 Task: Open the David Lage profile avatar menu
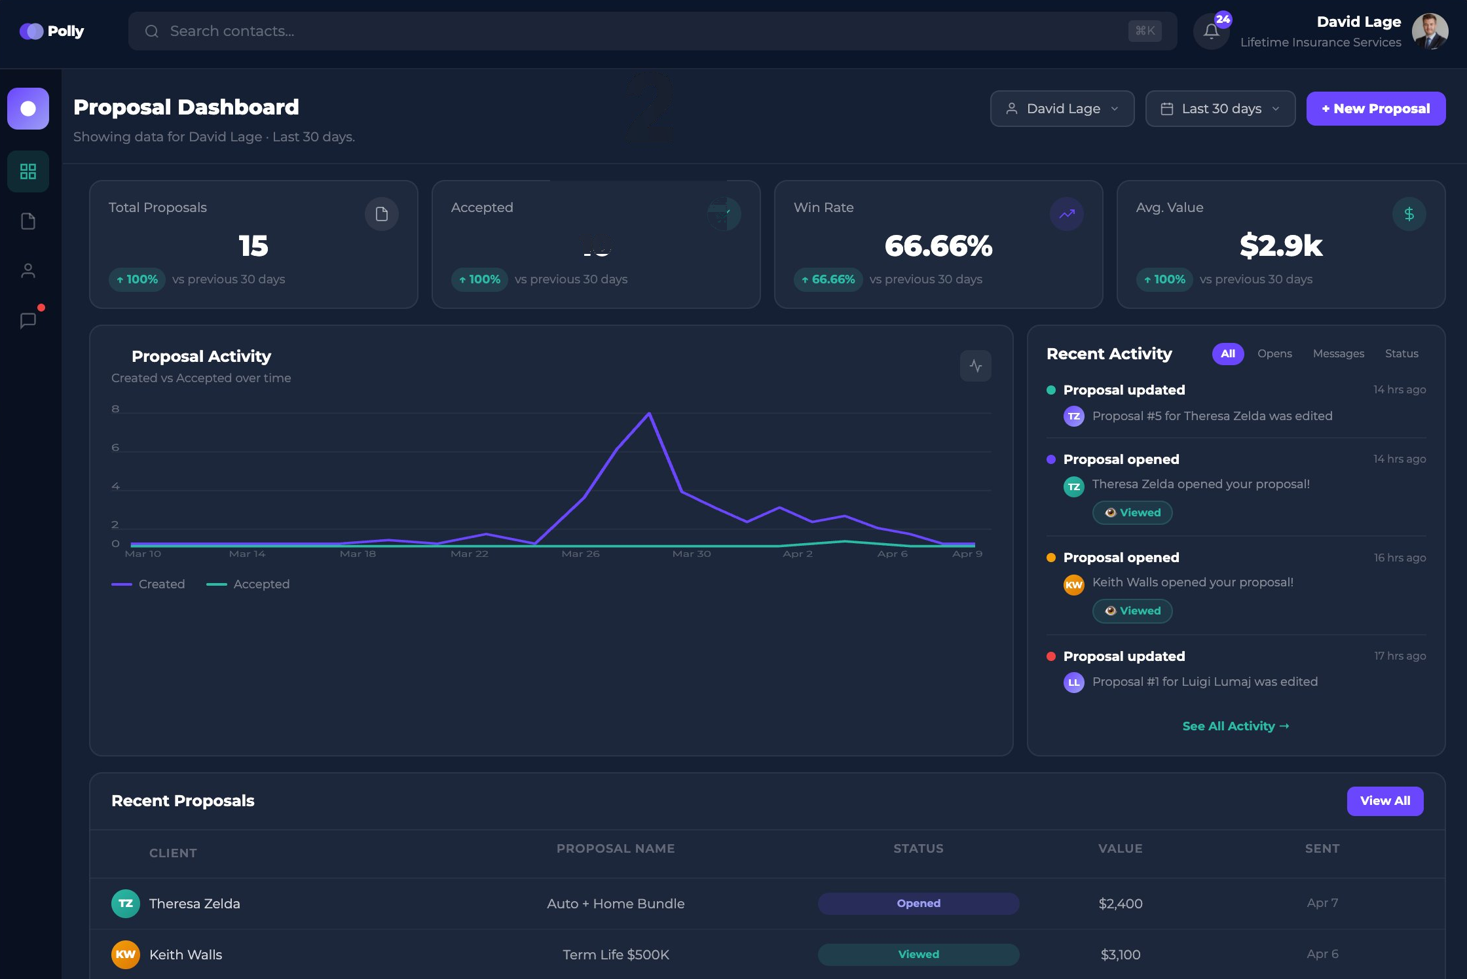1429,31
